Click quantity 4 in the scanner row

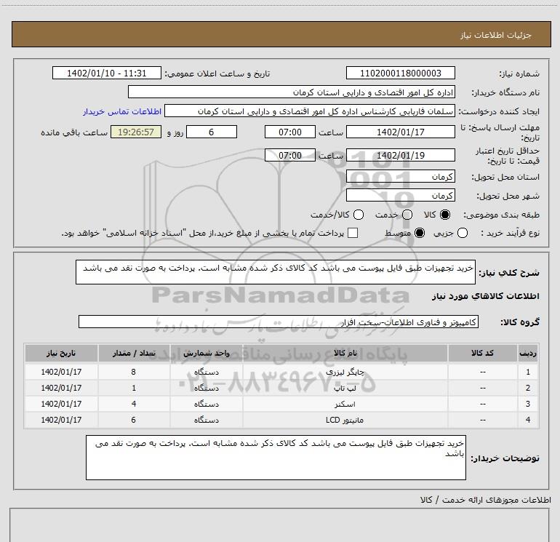coord(134,404)
